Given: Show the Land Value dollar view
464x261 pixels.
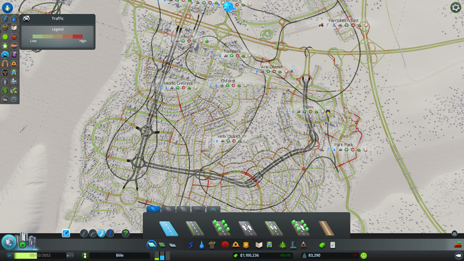Looking at the screenshot, I should [5, 90].
